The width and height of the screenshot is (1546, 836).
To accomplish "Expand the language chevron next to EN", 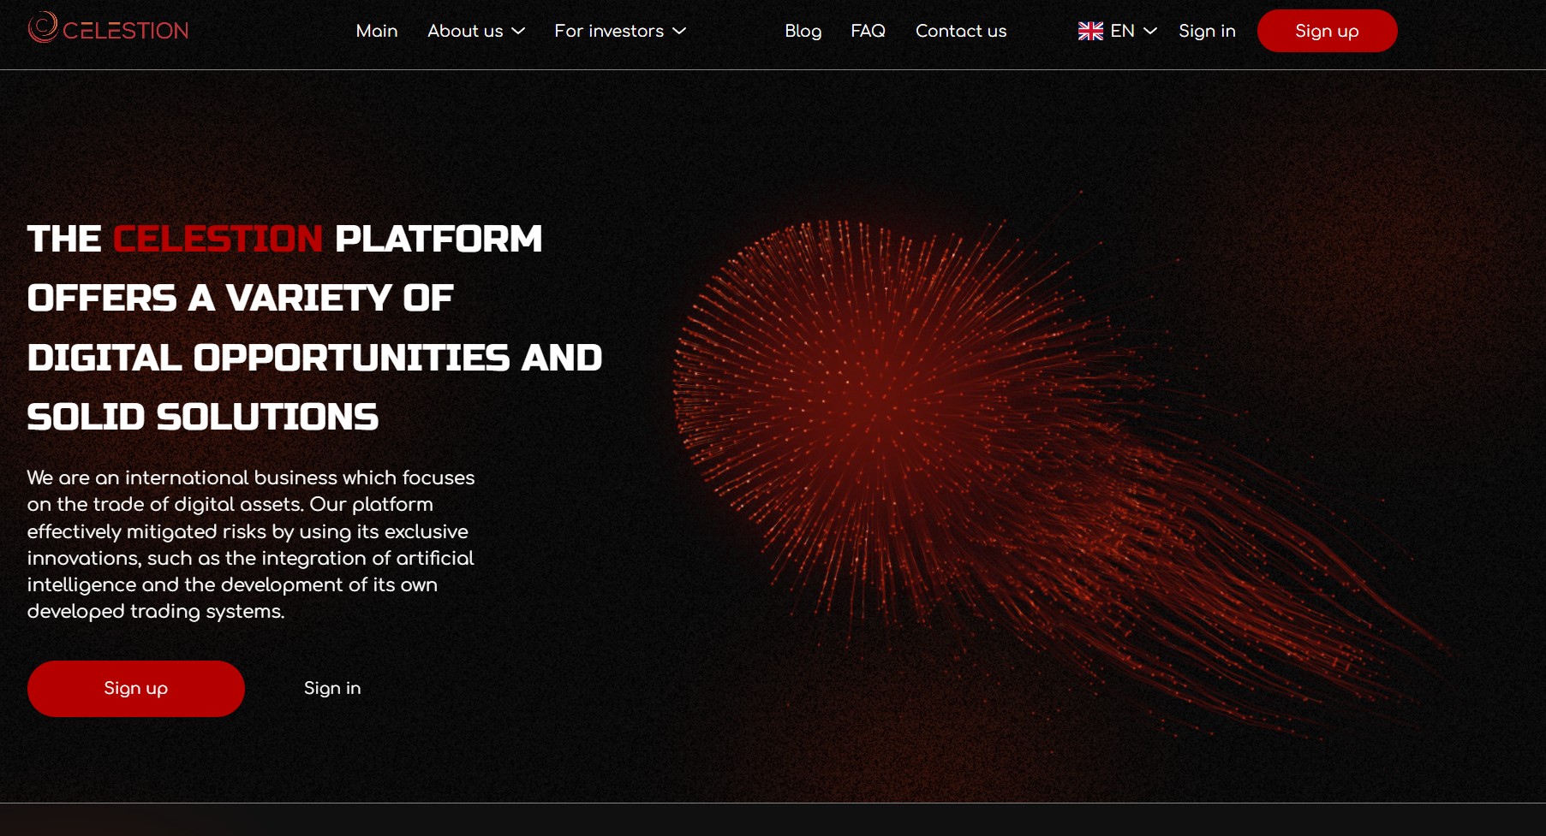I will (x=1150, y=32).
